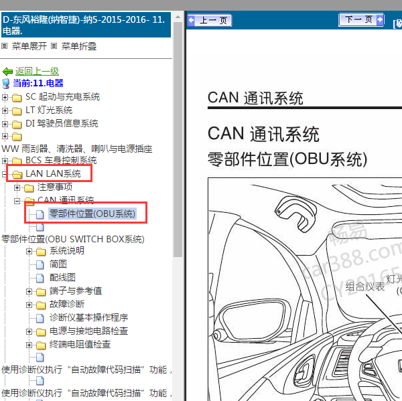The width and height of the screenshot is (402, 401).
Task: Open 系统说明 tree item
Action: tap(67, 250)
